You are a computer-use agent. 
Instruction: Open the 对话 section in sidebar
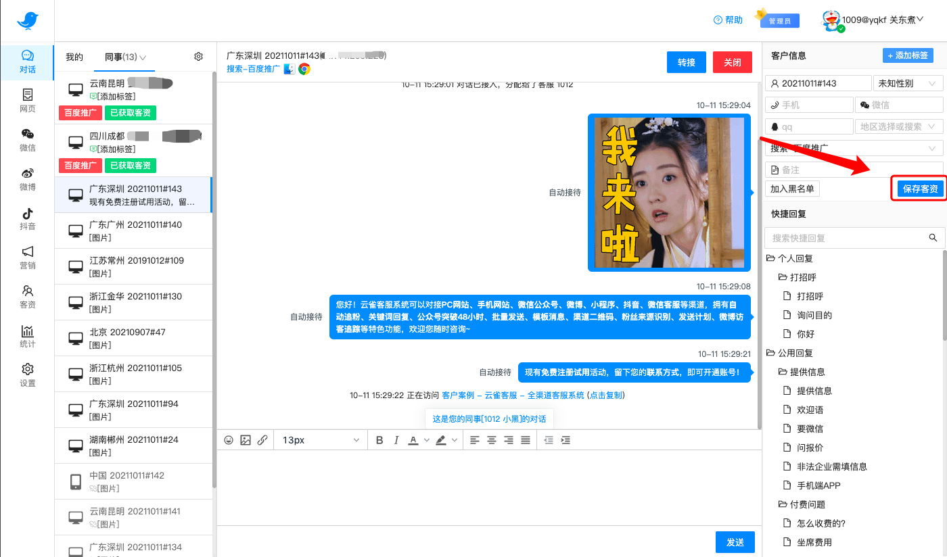pyautogui.click(x=27, y=62)
